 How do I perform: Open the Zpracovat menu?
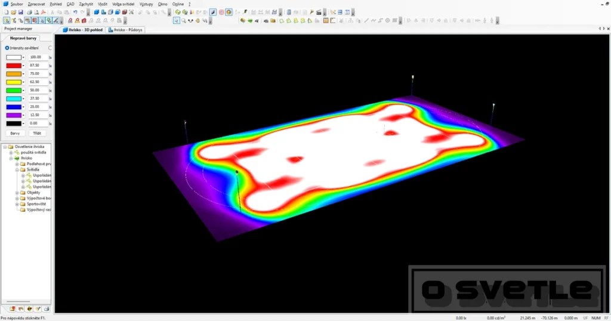tap(36, 4)
